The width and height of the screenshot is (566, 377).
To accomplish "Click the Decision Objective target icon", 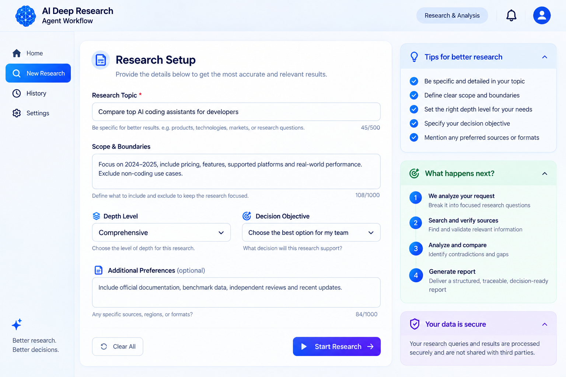I will [x=247, y=216].
